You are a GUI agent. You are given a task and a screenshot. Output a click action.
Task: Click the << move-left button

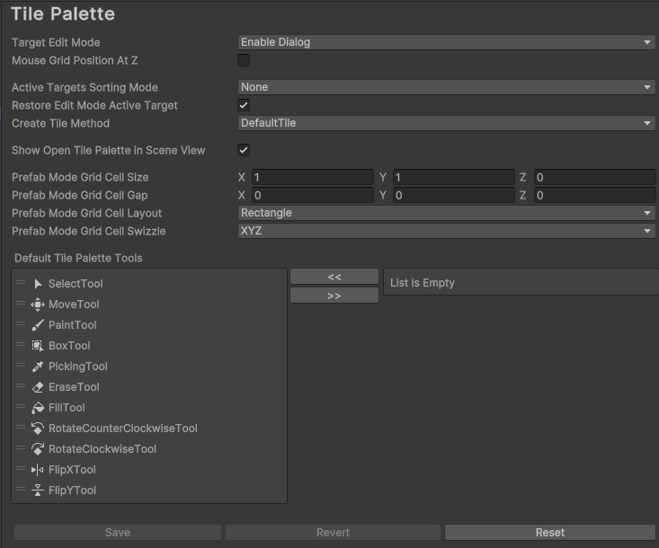tap(334, 277)
